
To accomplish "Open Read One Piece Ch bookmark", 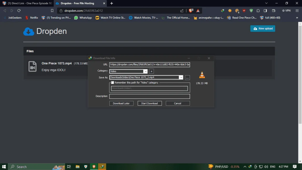I will coord(242,18).
